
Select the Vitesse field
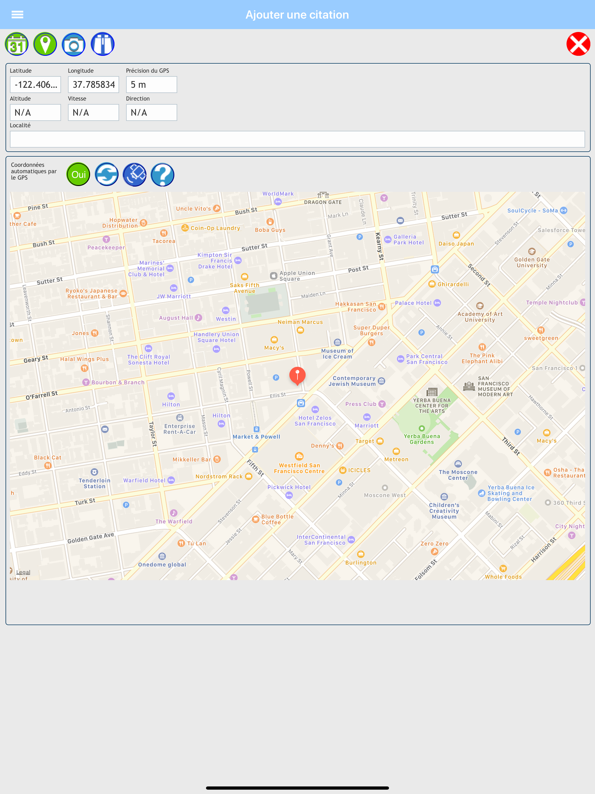pyautogui.click(x=94, y=112)
